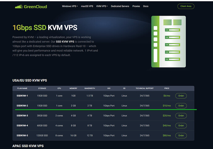
Task: Click the SSDKVM-2 plan name
Action: (x=22, y=106)
